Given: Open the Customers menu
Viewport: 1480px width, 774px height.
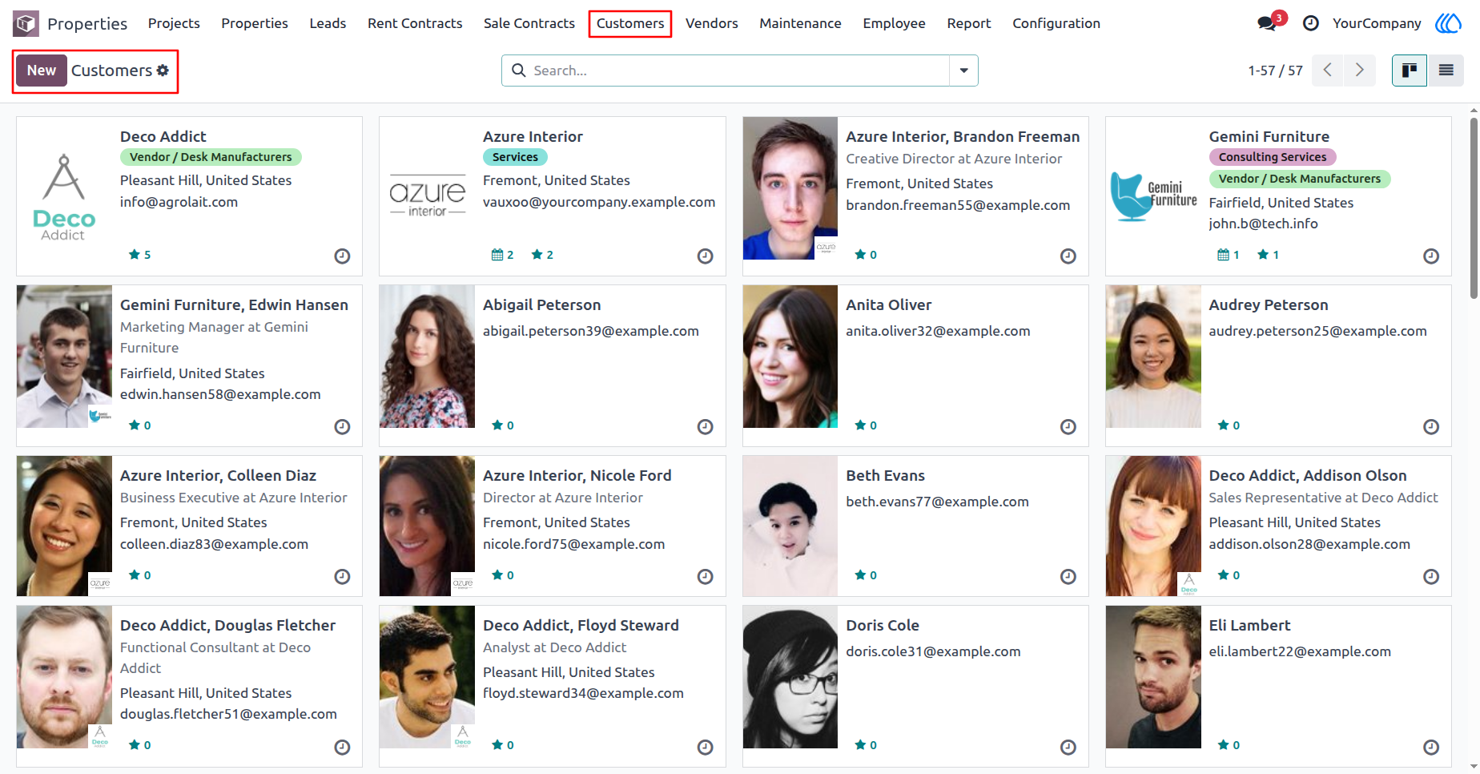Looking at the screenshot, I should click(629, 23).
